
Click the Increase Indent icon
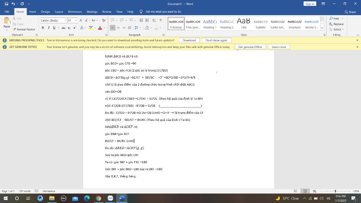coord(147,20)
